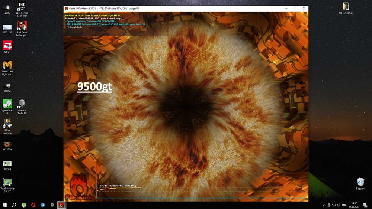The height and width of the screenshot is (209, 372).
Task: Click the 'F1: toggle help' overlay line
Action: point(74,27)
